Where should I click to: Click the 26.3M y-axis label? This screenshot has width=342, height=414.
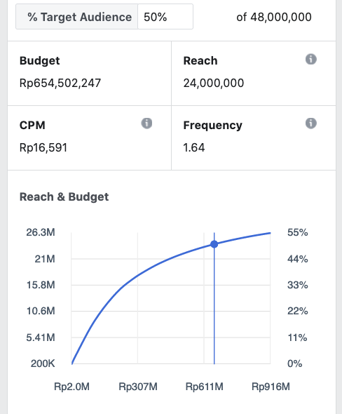[x=41, y=232]
